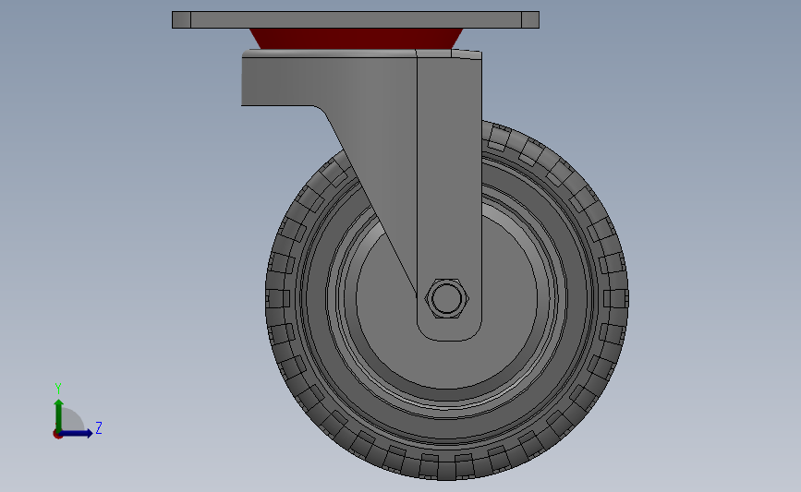This screenshot has width=801, height=492.
Task: Click the red X axis origin dot on the triad
Action: click(57, 435)
